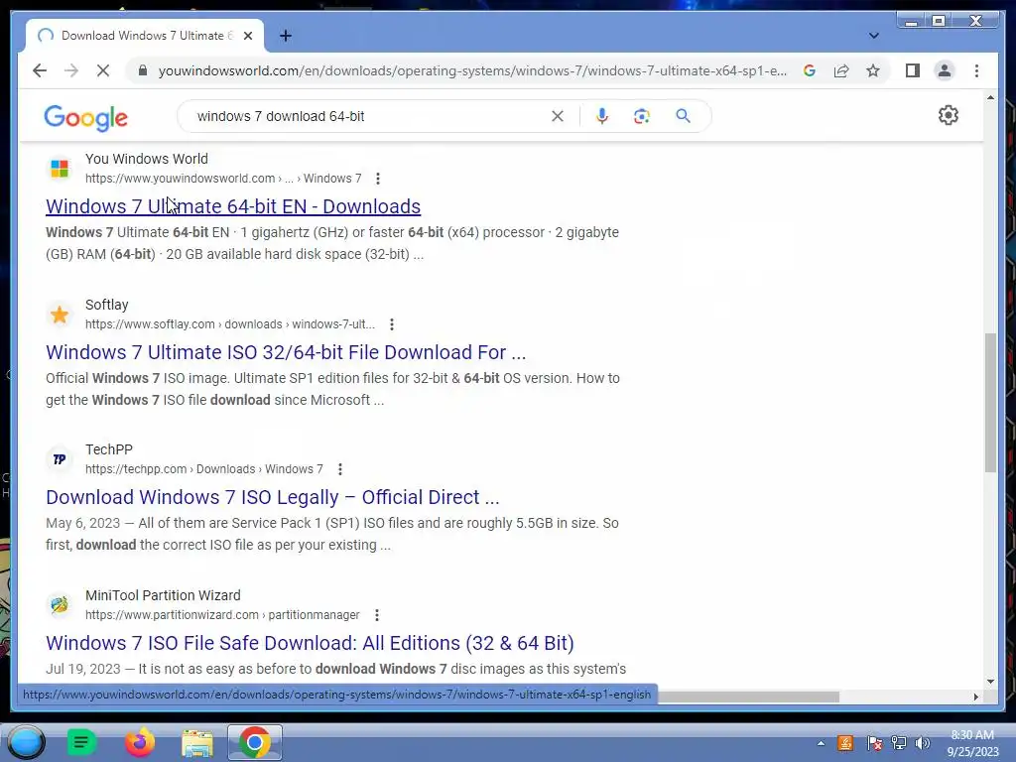Open the Windows Start menu orb
Viewport: 1016px width, 762px height.
[x=26, y=742]
